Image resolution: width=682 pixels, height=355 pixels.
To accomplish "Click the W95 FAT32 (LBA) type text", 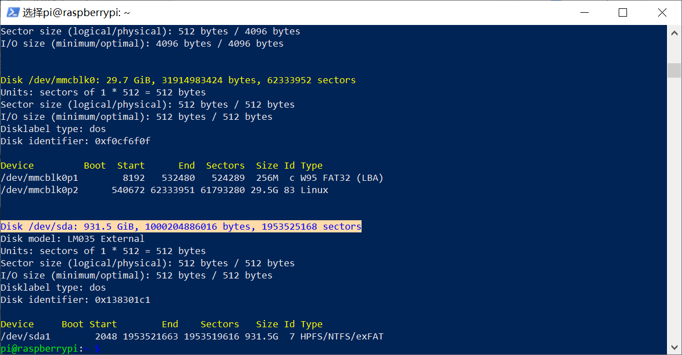I will tap(342, 177).
